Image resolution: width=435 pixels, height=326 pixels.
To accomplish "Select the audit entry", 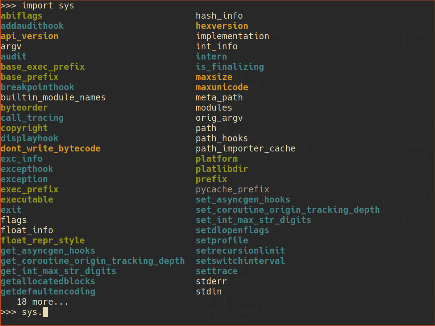I will (x=14, y=57).
